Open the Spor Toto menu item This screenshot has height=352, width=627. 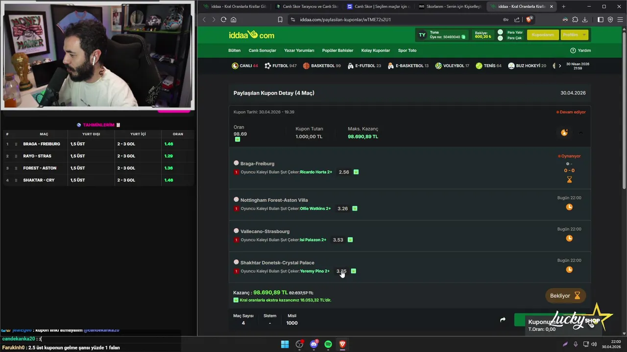click(407, 50)
